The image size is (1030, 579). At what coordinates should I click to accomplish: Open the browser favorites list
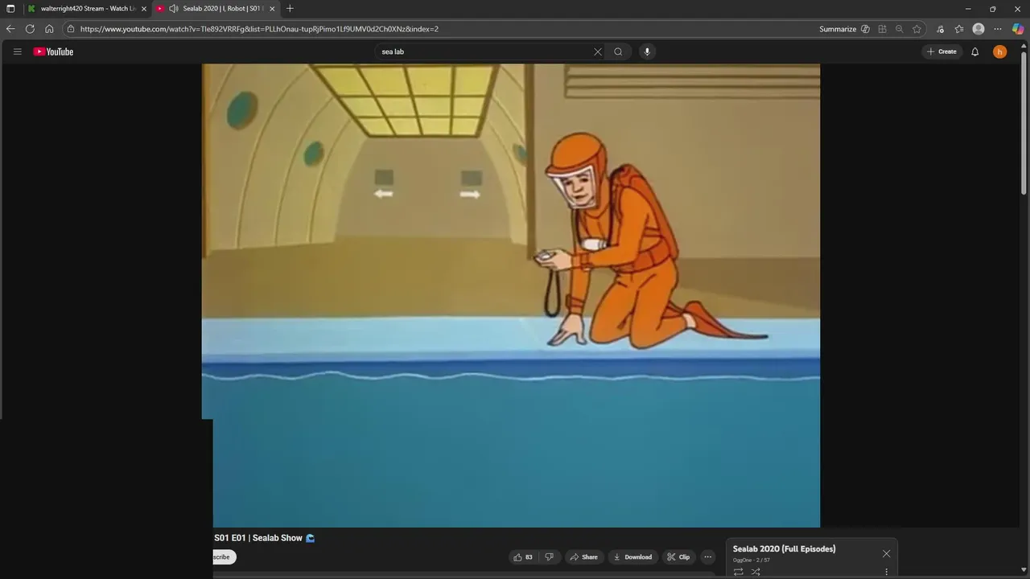959,29
